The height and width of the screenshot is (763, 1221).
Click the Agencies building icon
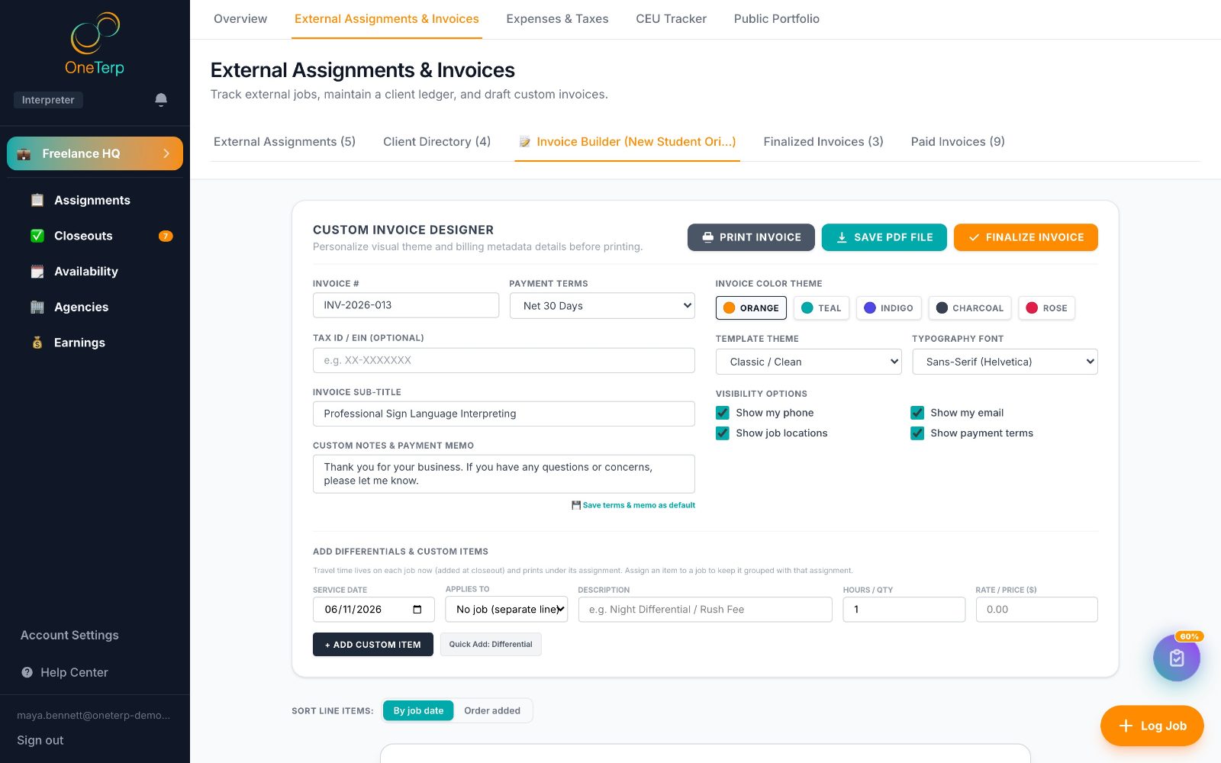(x=37, y=307)
